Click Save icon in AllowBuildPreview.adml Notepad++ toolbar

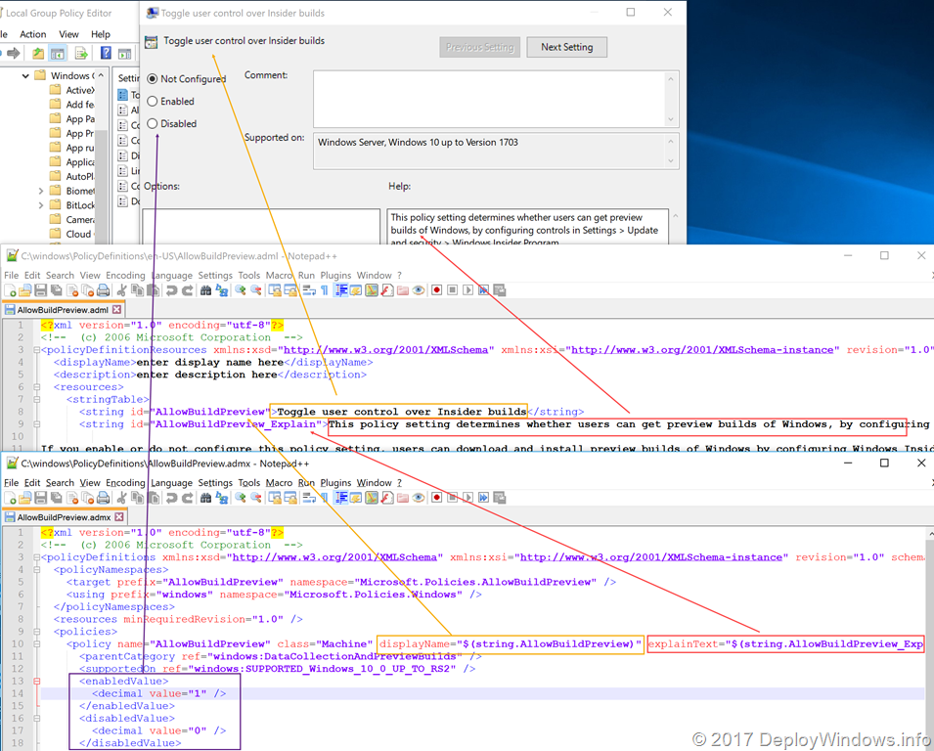(40, 290)
